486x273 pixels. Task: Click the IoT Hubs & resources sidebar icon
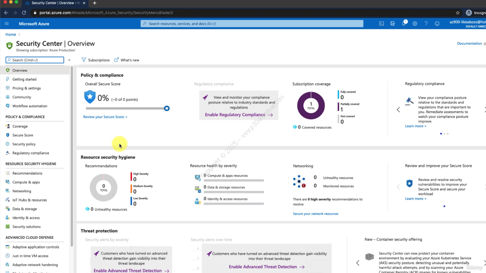pyautogui.click(x=8, y=200)
